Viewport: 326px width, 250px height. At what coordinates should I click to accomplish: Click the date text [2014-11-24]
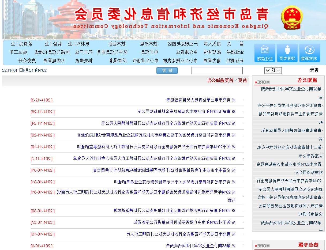click(43, 123)
